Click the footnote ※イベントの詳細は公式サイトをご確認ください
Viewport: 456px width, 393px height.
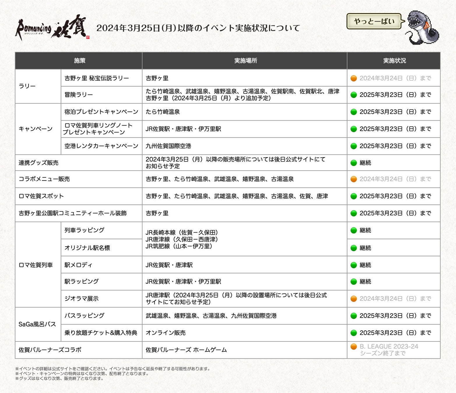pyautogui.click(x=113, y=369)
